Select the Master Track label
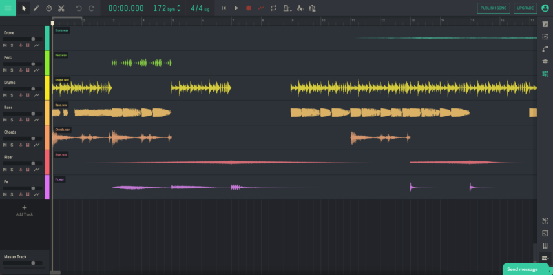The image size is (553, 275). click(15, 257)
